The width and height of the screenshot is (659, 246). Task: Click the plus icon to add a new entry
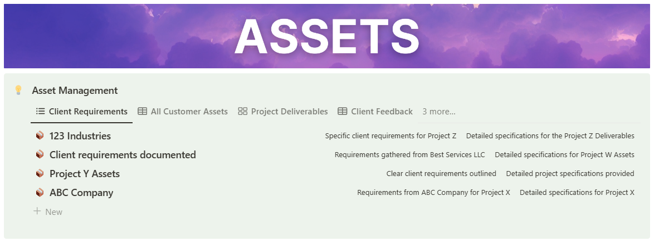point(37,212)
